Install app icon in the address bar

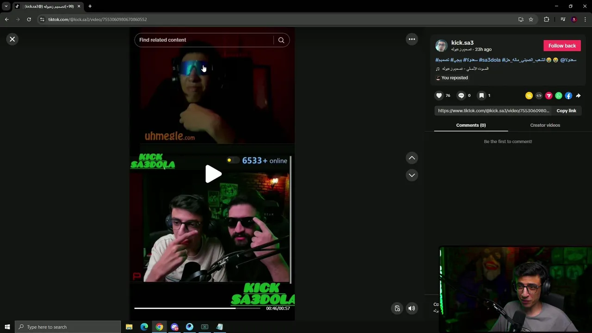(x=521, y=19)
